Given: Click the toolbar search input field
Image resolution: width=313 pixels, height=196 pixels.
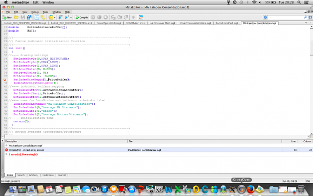Looking at the screenshot, I should click(285, 18).
